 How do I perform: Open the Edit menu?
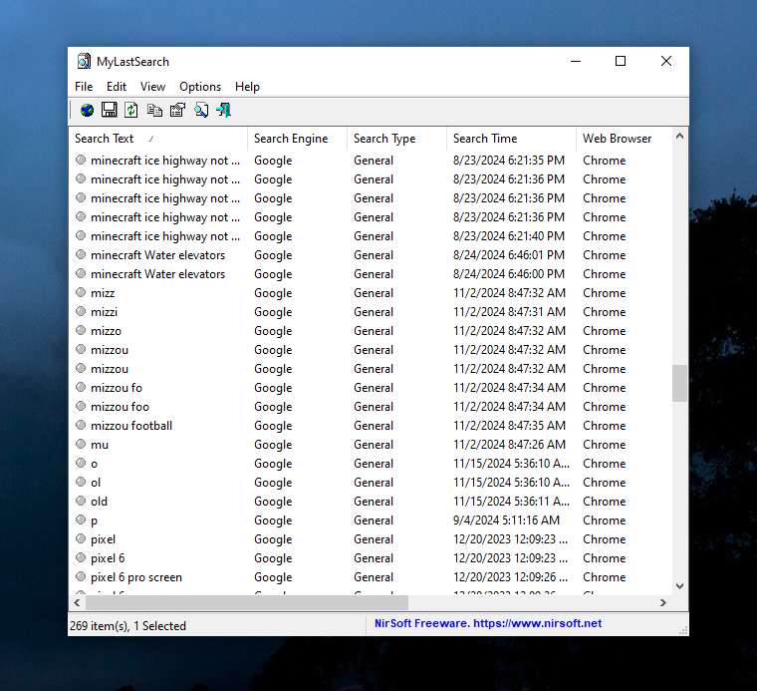point(117,87)
